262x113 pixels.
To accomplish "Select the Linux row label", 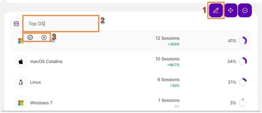I will pos(35,82).
